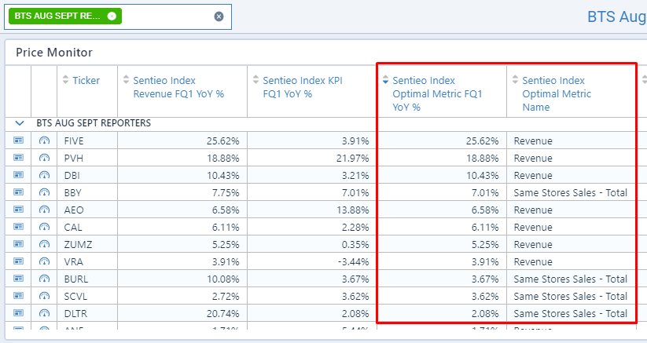The height and width of the screenshot is (343, 647).
Task: Click the 7.75% revenue value for BBY
Action: pos(226,193)
